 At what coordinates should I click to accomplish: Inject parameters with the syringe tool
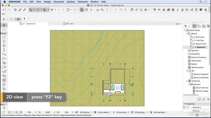(x=25, y=10)
